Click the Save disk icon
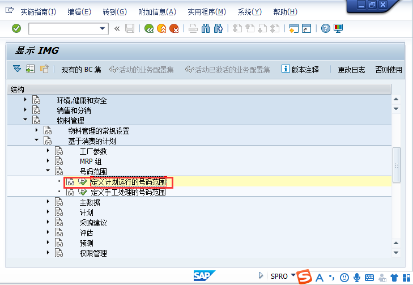The image size is (413, 285). click(x=130, y=28)
